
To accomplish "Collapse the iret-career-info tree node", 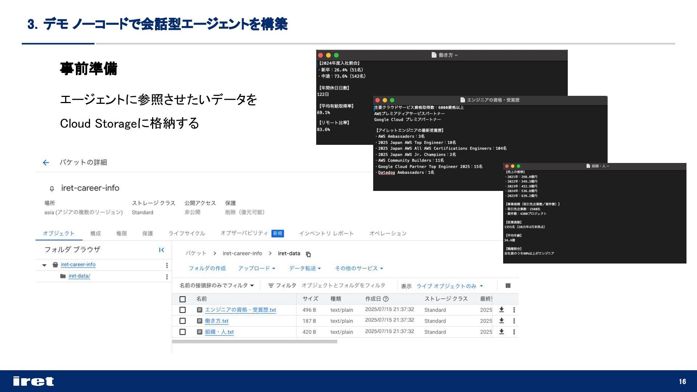I will pos(44,265).
